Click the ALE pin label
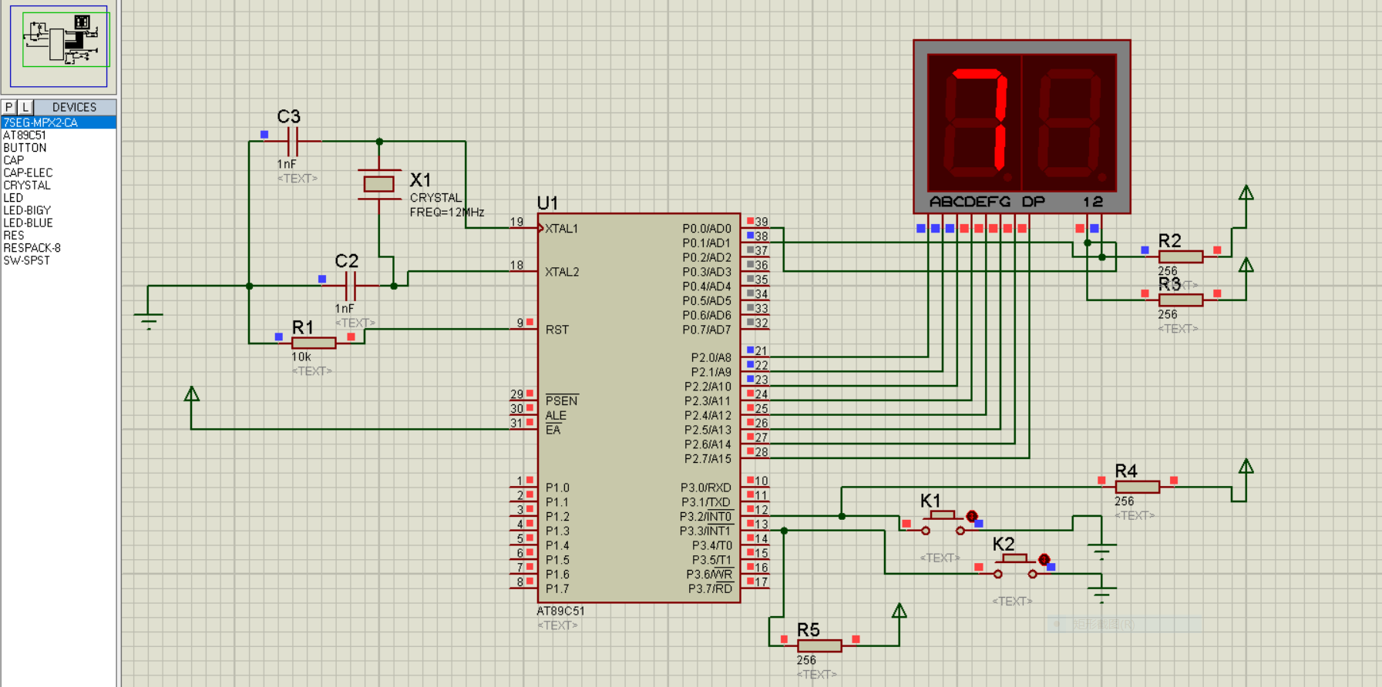This screenshot has width=1382, height=687. (556, 416)
